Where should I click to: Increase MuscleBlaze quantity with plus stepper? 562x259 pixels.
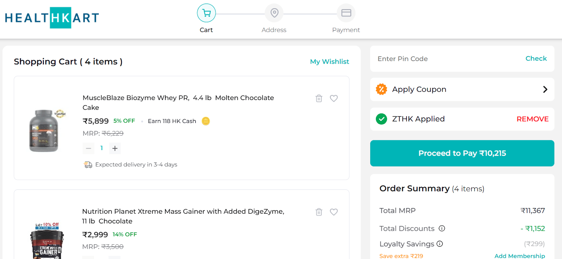115,148
